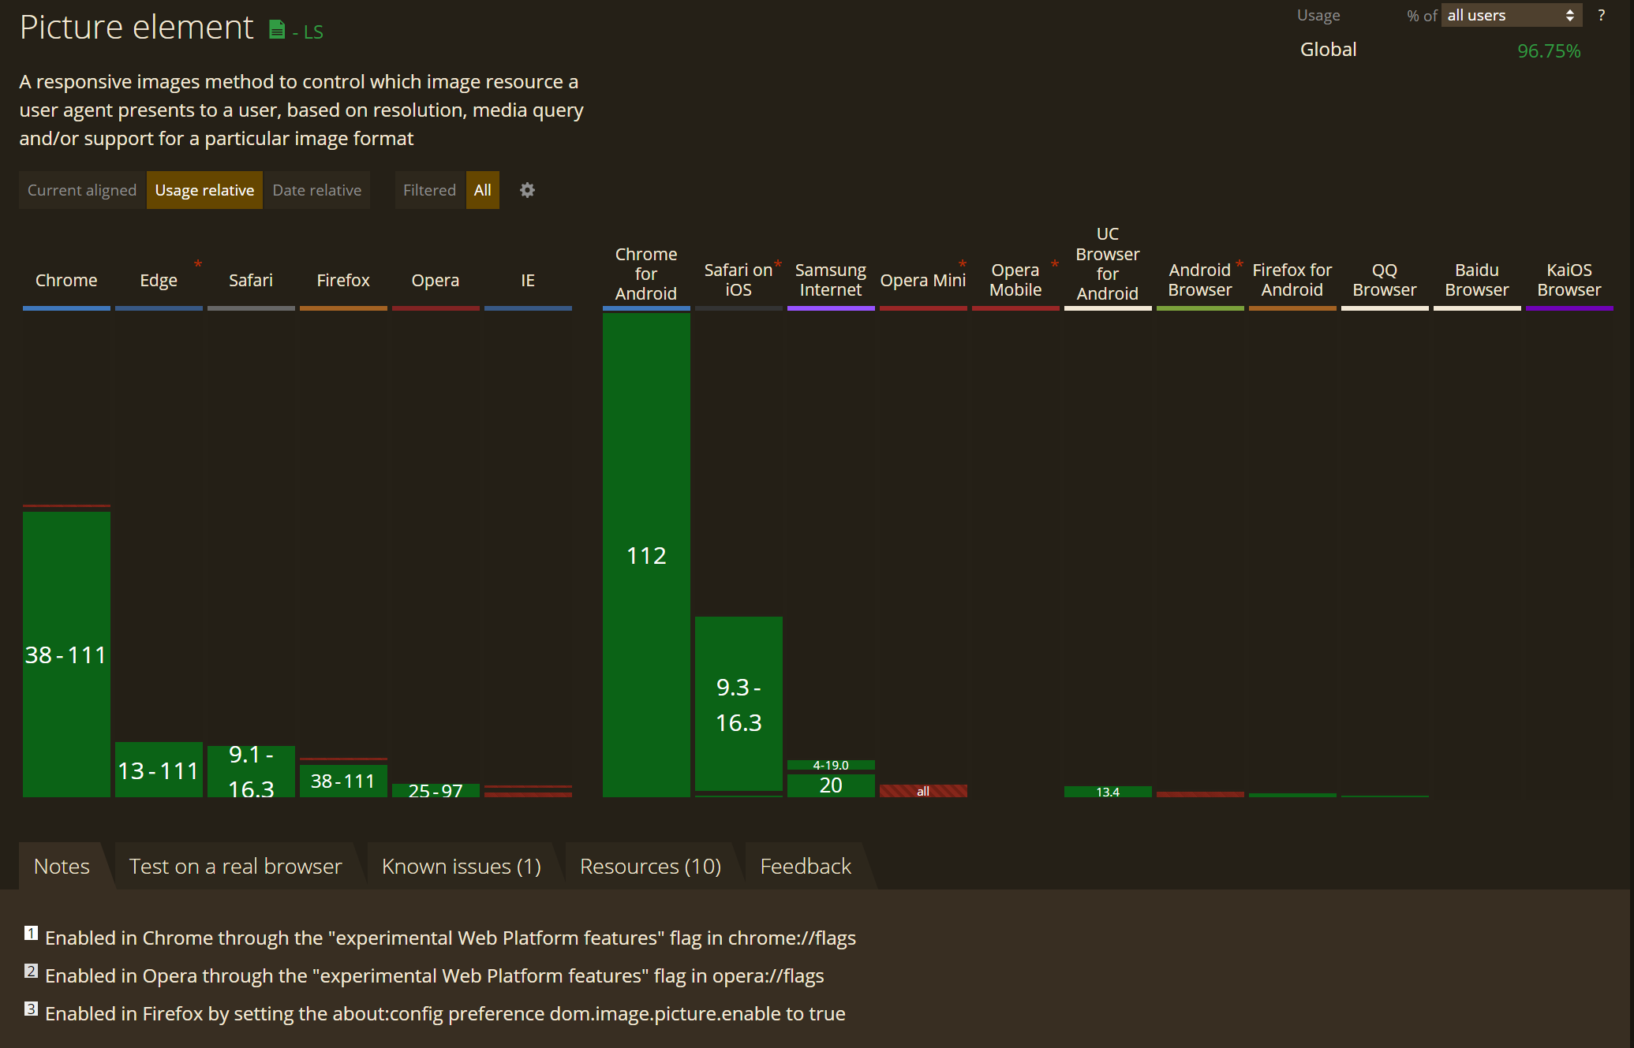Select the Usage relative mode button
This screenshot has height=1048, width=1634.
pos(204,190)
